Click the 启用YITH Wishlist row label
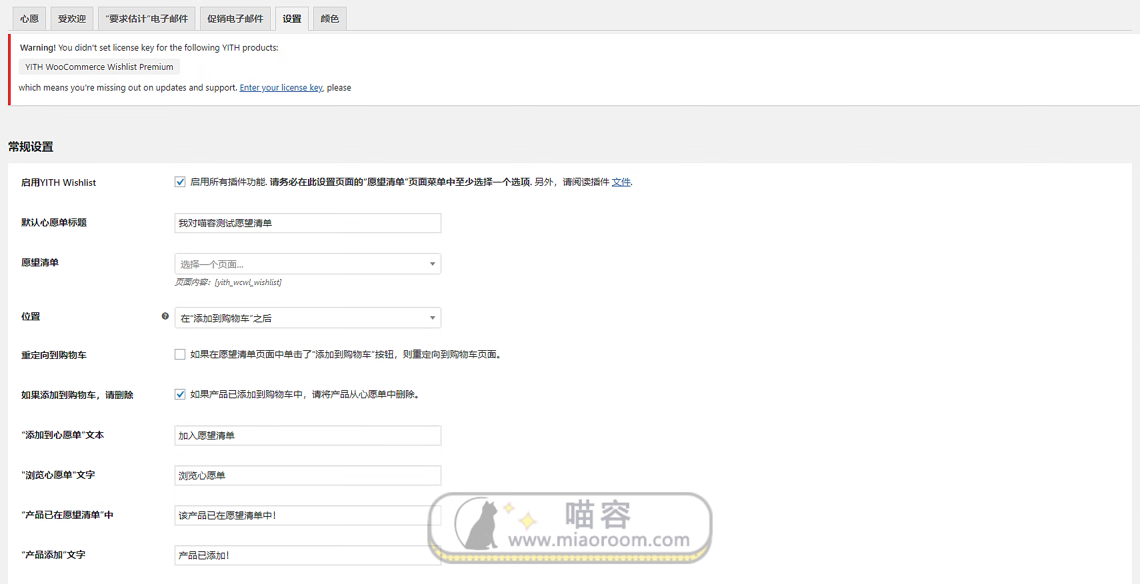Viewport: 1140px width, 584px height. [x=59, y=182]
